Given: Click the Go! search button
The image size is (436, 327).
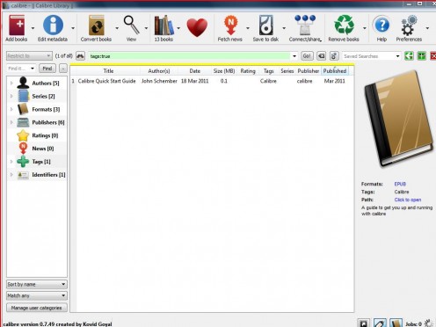Looking at the screenshot, I should [x=307, y=56].
